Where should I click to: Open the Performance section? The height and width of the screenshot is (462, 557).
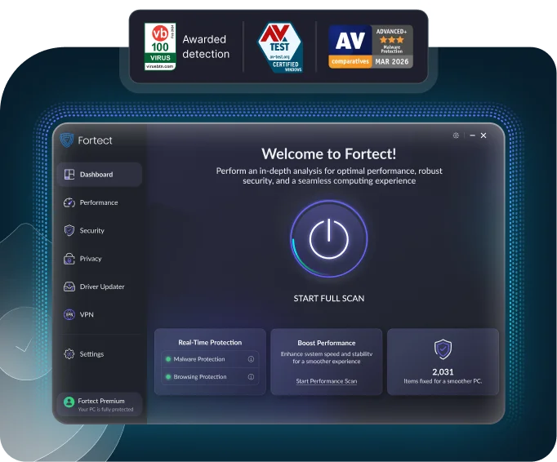[100, 202]
